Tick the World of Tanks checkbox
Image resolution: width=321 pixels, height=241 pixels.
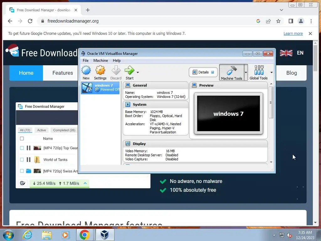pyautogui.click(x=22, y=160)
